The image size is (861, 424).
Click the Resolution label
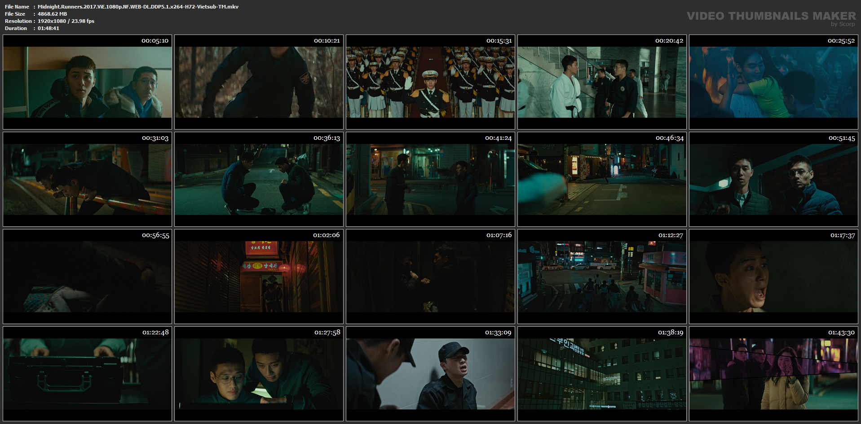[x=18, y=21]
